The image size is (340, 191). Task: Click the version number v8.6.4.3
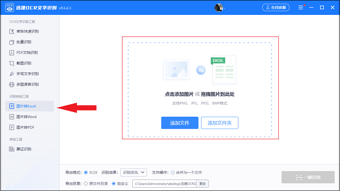[65, 8]
